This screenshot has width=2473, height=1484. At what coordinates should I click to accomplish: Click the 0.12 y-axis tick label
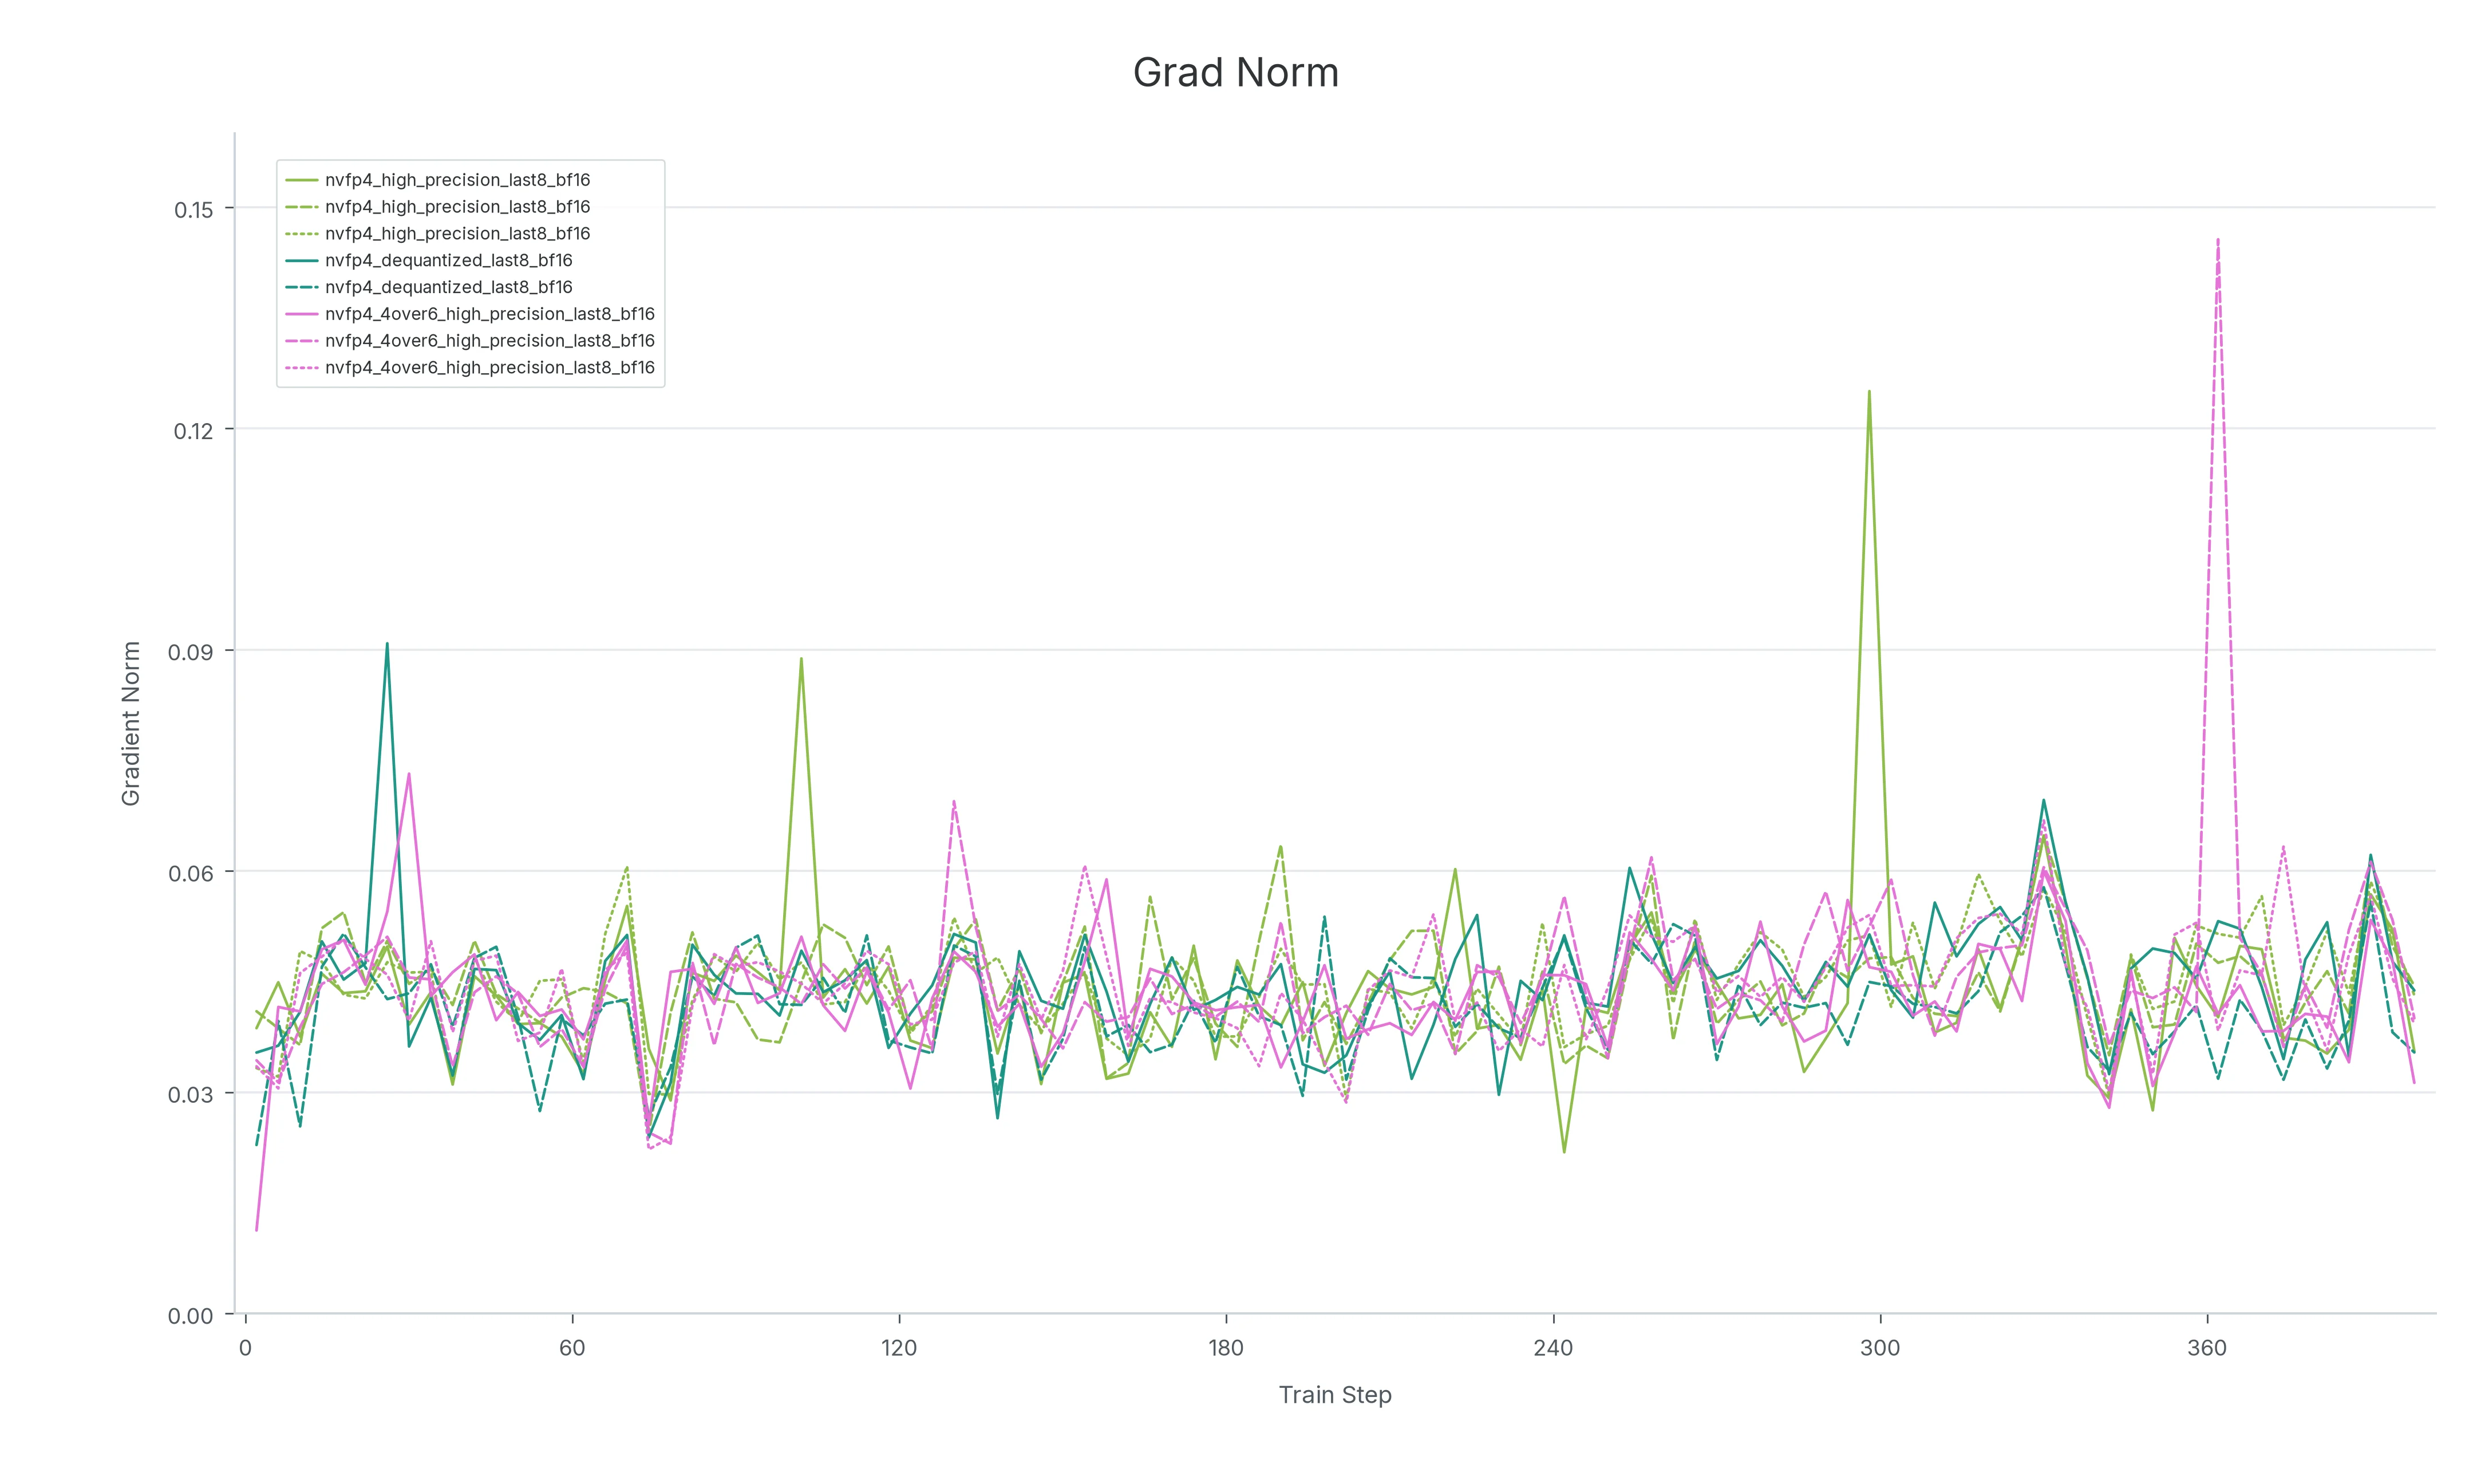194,431
